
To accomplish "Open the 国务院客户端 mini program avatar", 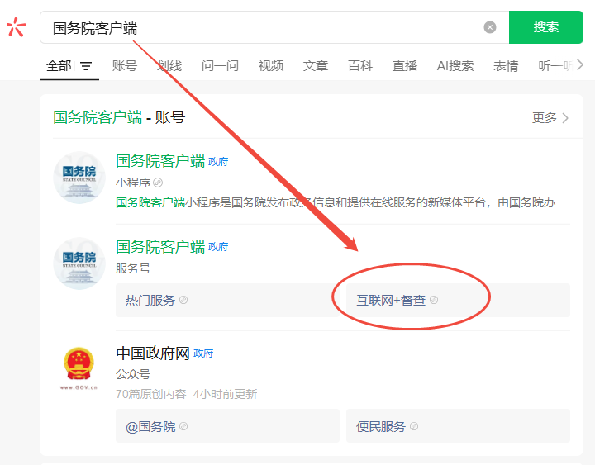I will pyautogui.click(x=79, y=178).
